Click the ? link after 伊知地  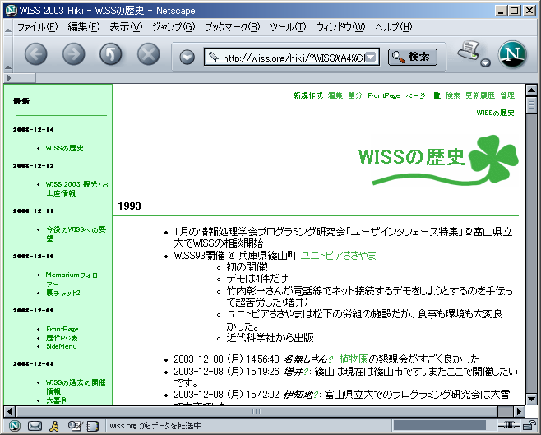[315, 395]
